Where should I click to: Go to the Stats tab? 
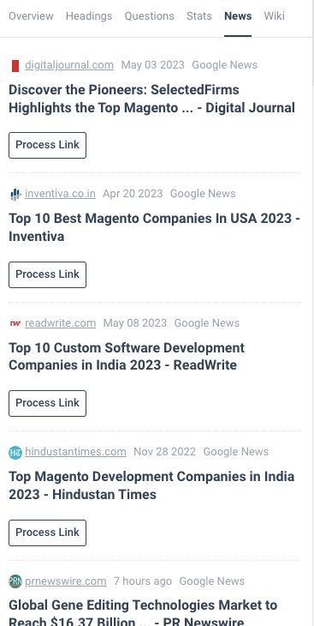pos(199,16)
